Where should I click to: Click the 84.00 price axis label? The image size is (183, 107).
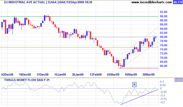[164, 29]
